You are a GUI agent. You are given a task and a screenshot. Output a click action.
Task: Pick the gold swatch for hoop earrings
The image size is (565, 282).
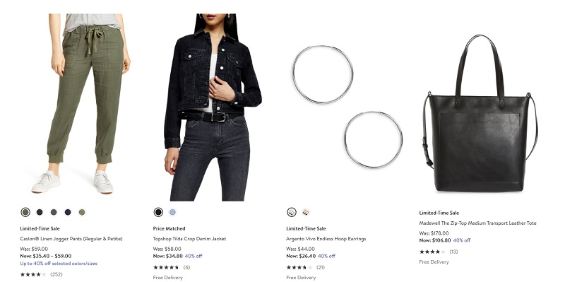pyautogui.click(x=306, y=212)
